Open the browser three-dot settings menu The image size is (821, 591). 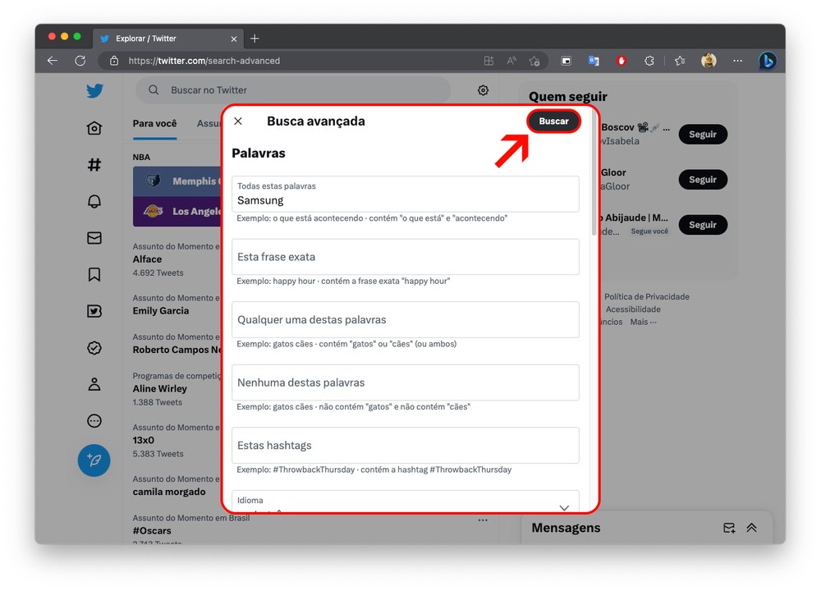(x=738, y=61)
